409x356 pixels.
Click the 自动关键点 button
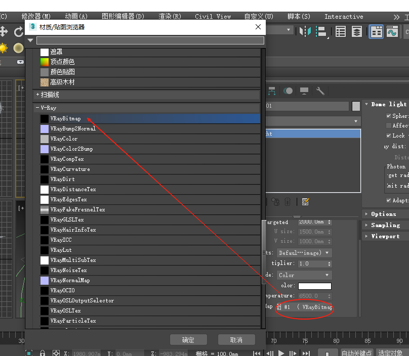356,353
